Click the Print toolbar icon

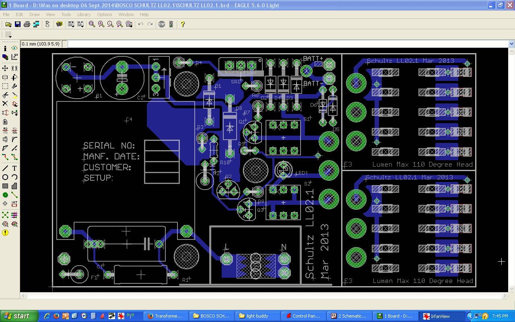[27, 24]
